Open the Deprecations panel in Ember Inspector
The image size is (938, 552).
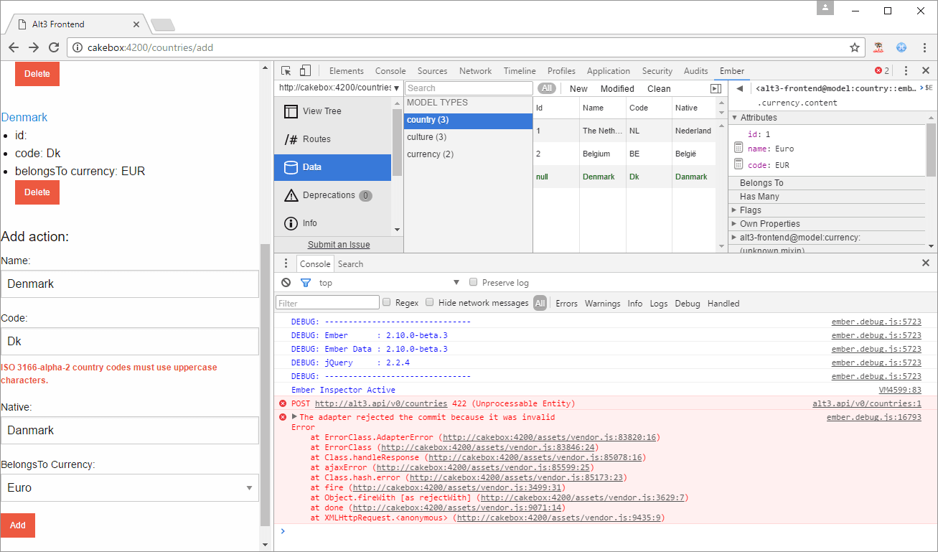click(x=330, y=195)
